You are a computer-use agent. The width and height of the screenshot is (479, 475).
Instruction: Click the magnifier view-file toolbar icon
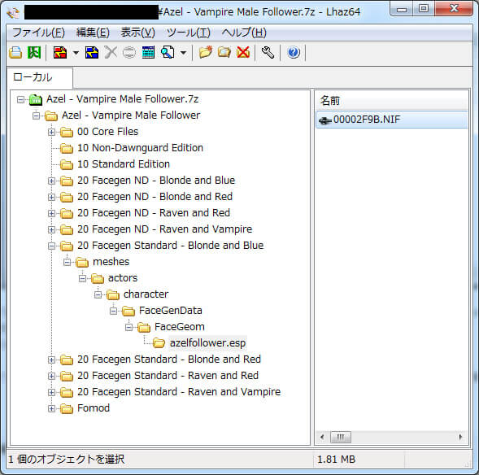pyautogui.click(x=168, y=53)
